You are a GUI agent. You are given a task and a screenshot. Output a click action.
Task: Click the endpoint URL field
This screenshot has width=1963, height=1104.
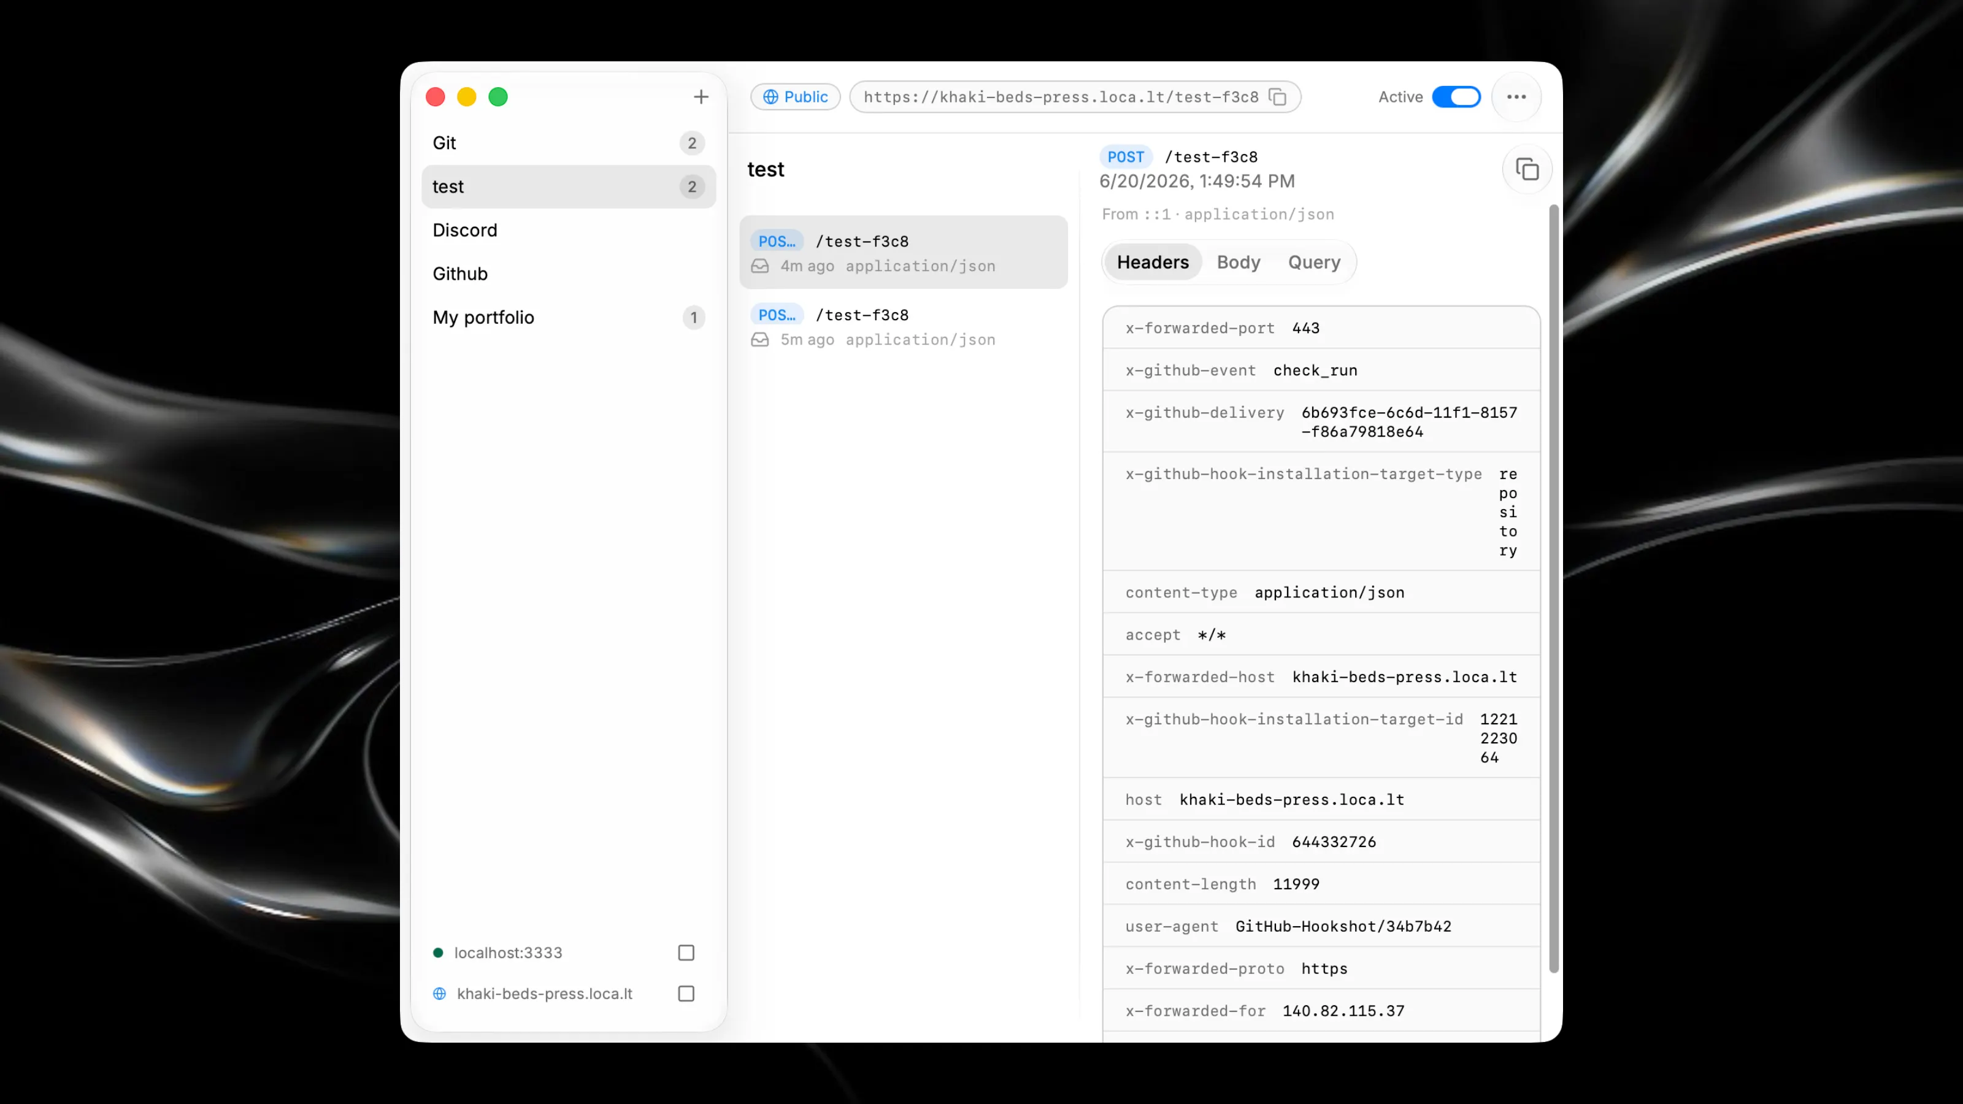coord(1075,97)
